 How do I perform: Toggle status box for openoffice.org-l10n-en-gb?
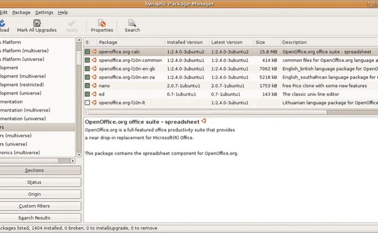87,69
